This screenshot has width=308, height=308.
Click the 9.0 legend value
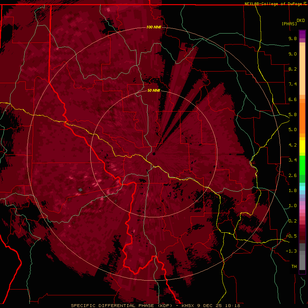pos(293,54)
